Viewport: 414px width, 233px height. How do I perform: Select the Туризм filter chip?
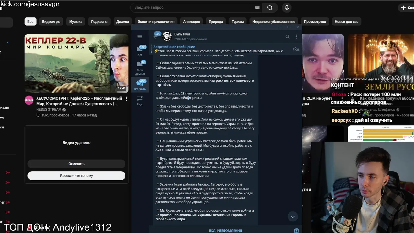tap(238, 22)
